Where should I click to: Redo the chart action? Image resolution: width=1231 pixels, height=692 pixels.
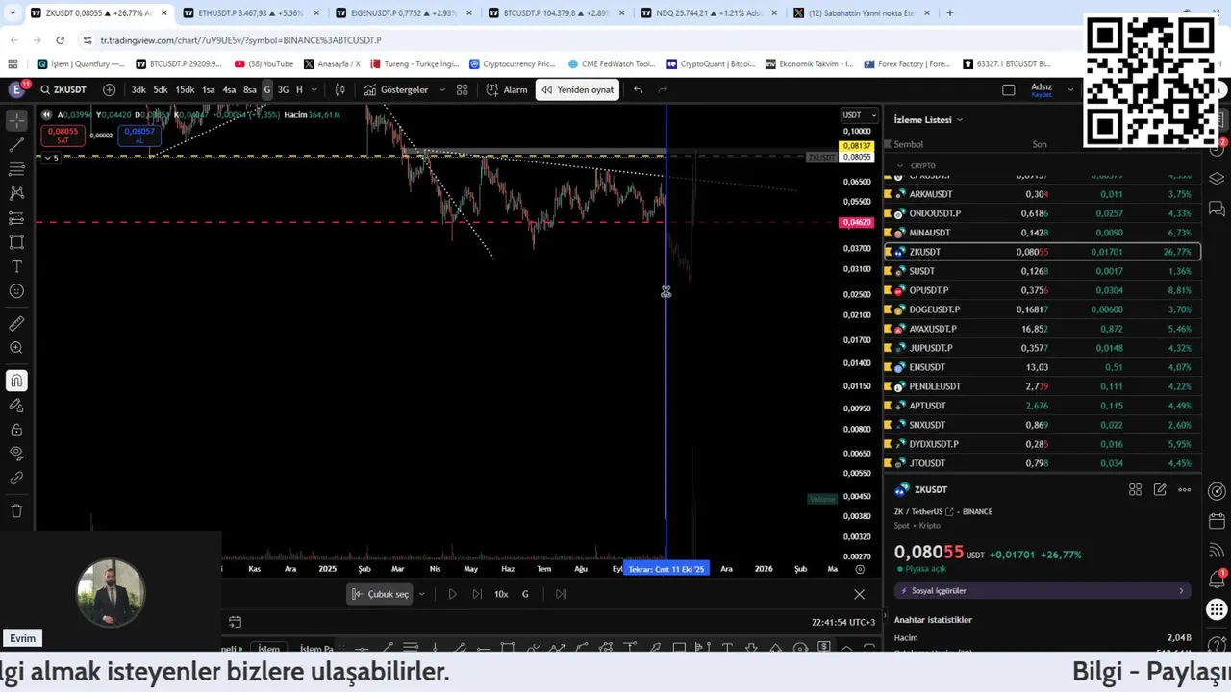coord(663,89)
